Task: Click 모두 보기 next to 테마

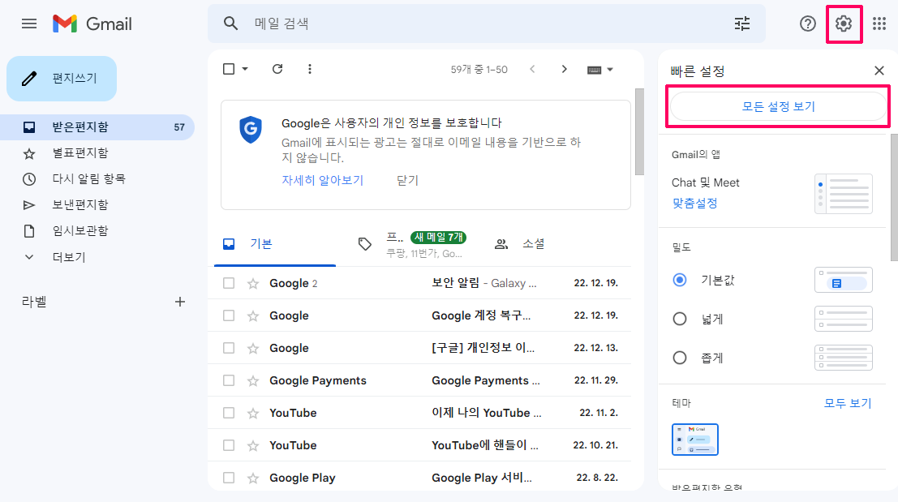Action: pyautogui.click(x=848, y=403)
